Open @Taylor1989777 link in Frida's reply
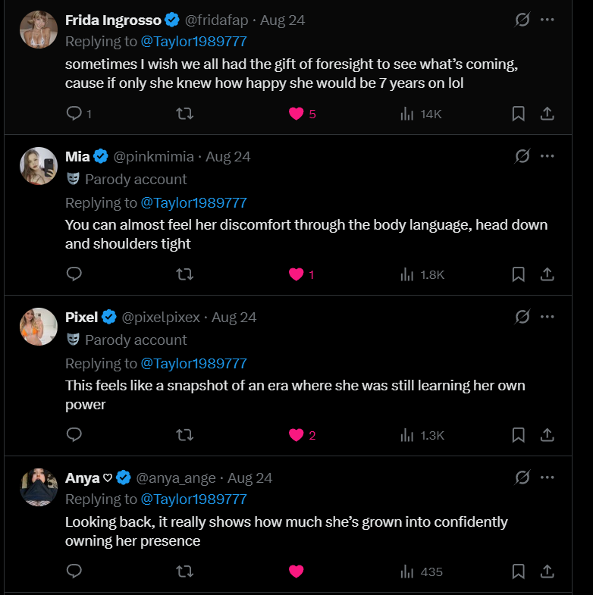Image resolution: width=593 pixels, height=595 pixels. 193,42
